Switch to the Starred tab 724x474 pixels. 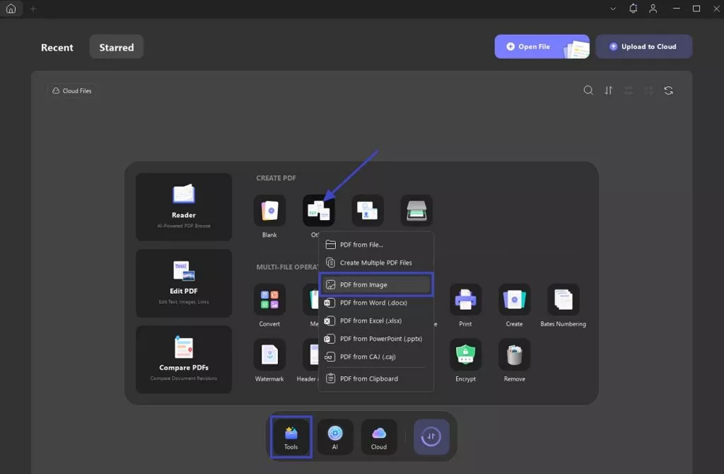(x=117, y=47)
